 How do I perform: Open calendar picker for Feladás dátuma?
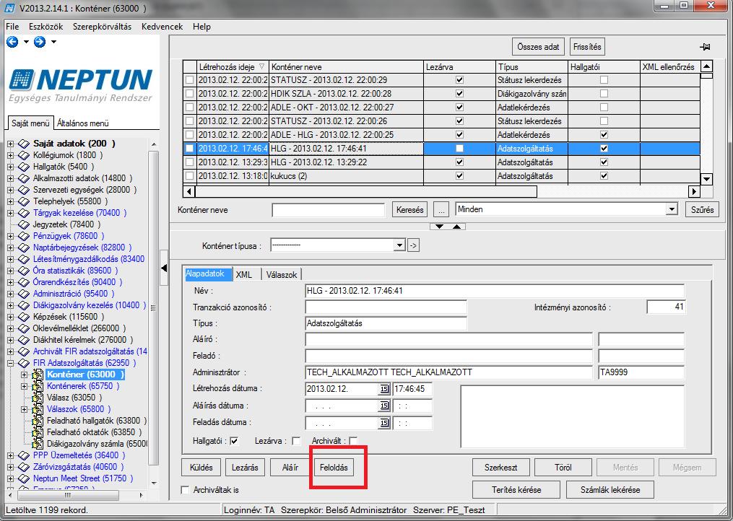pos(383,422)
